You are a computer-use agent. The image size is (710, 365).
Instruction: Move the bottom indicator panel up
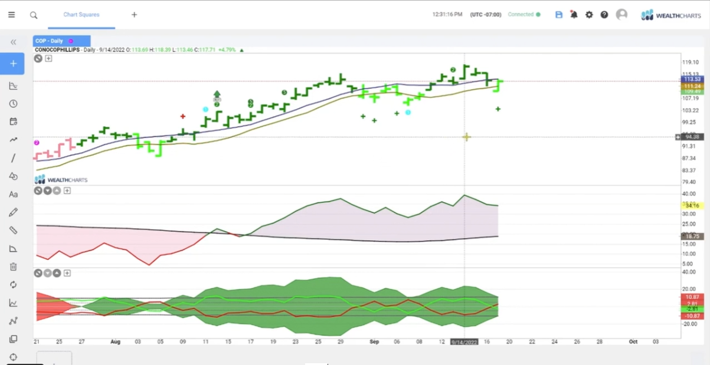tap(57, 273)
